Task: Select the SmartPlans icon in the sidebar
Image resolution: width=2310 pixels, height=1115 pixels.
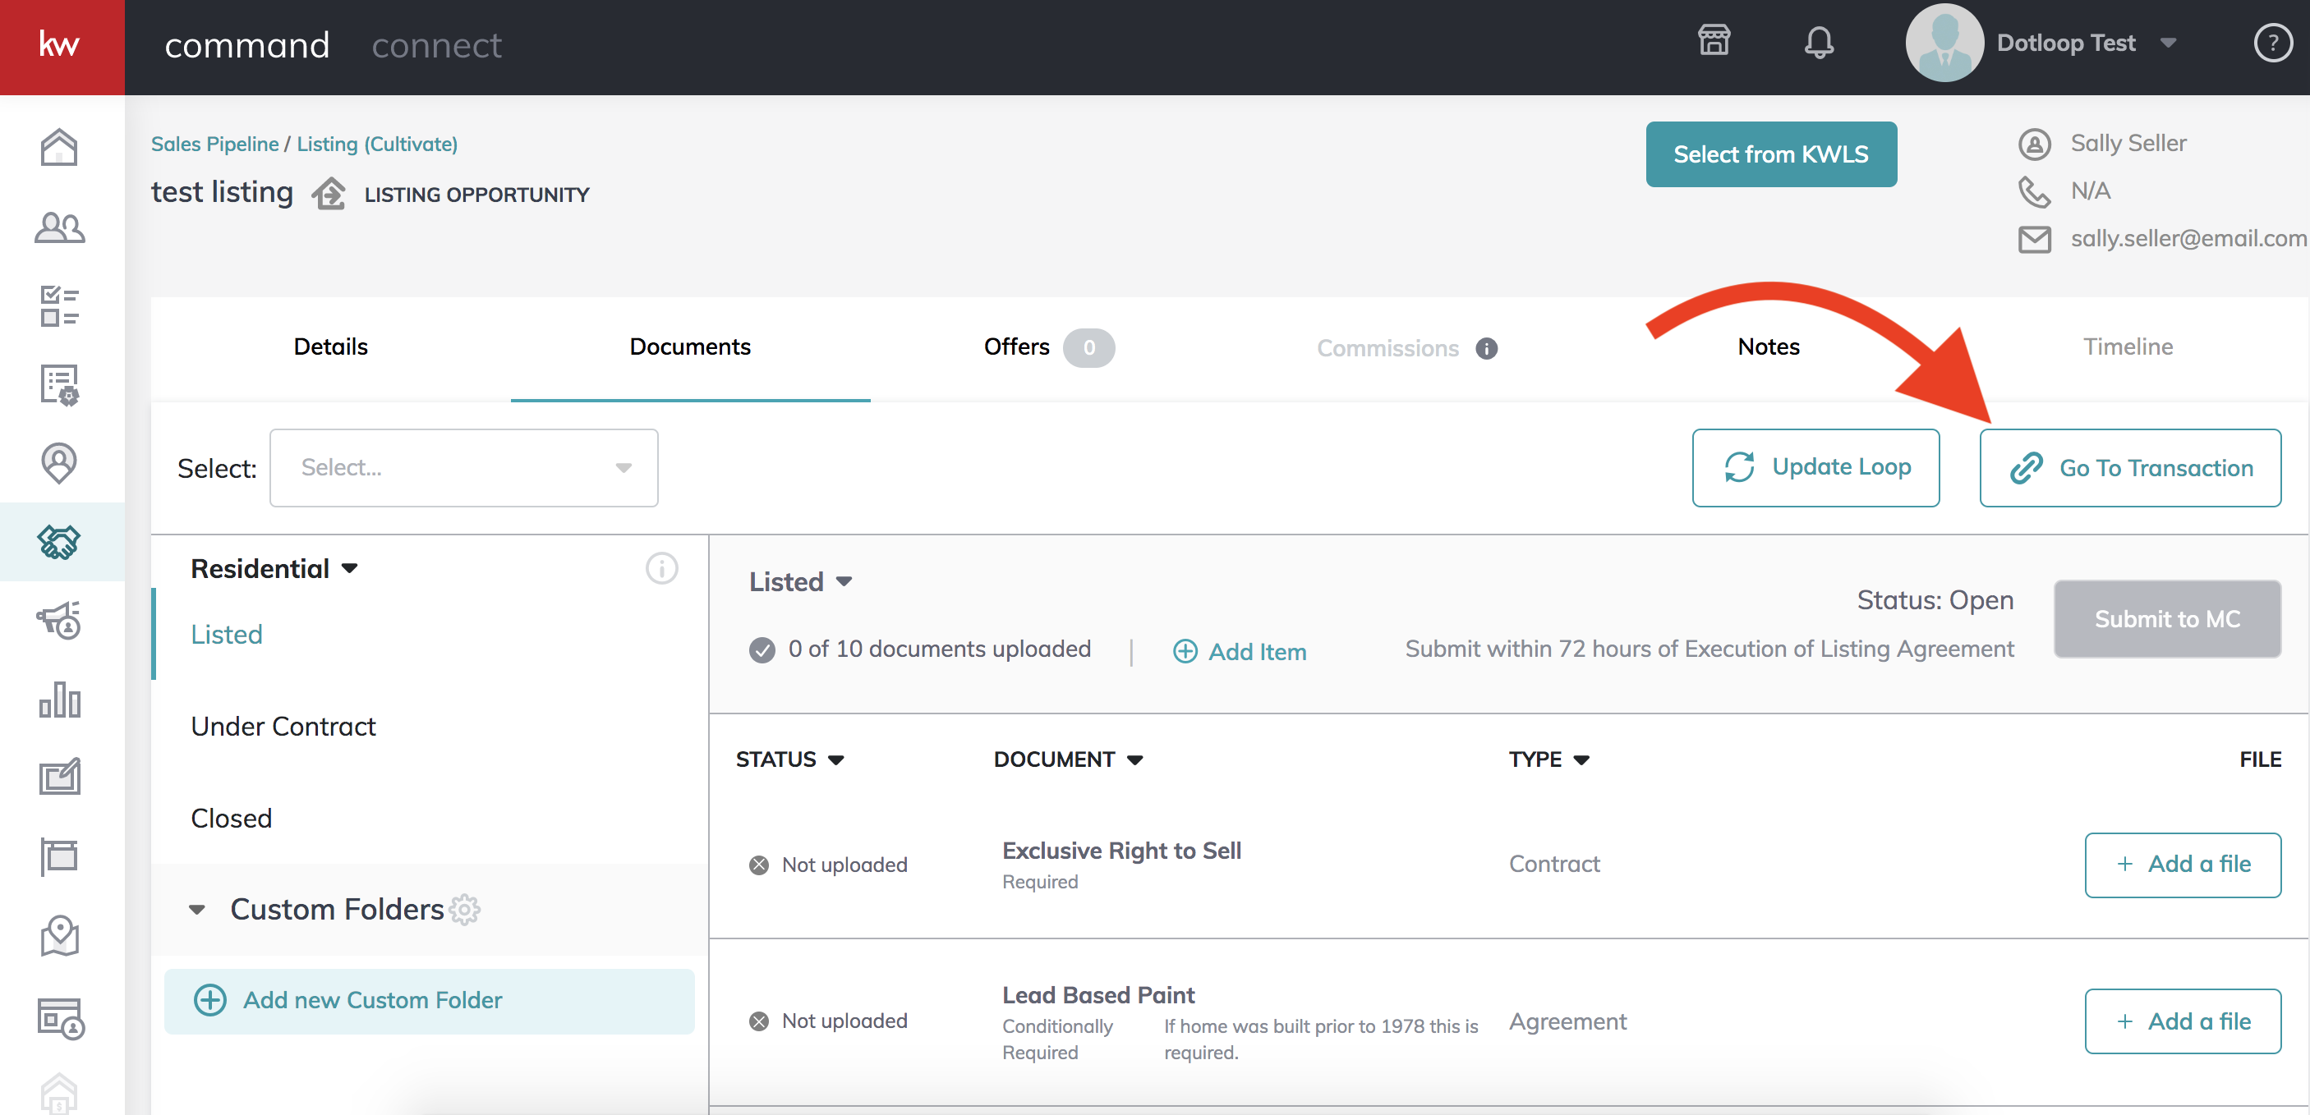Action: point(59,384)
